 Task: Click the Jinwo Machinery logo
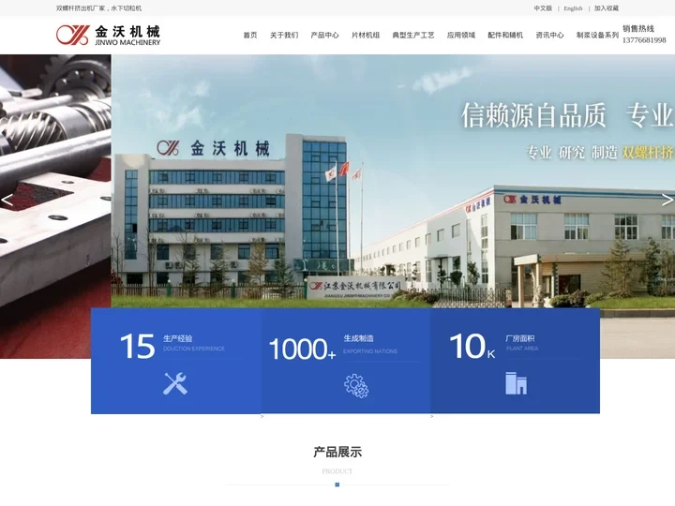pos(108,35)
